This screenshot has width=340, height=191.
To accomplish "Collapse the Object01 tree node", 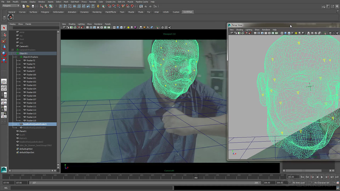I will click(x=12, y=53).
